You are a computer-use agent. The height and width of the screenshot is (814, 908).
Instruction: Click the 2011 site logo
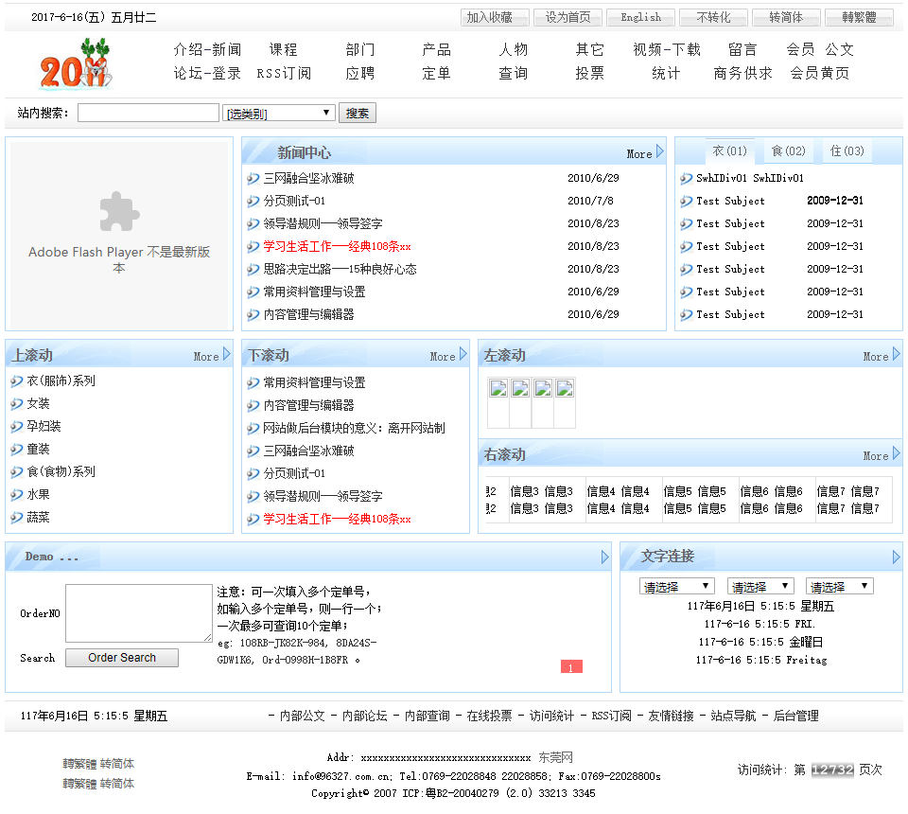tap(74, 64)
